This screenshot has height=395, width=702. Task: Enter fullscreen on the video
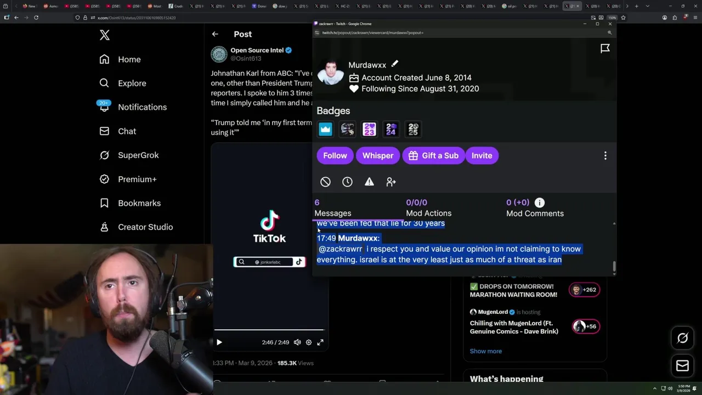click(320, 342)
